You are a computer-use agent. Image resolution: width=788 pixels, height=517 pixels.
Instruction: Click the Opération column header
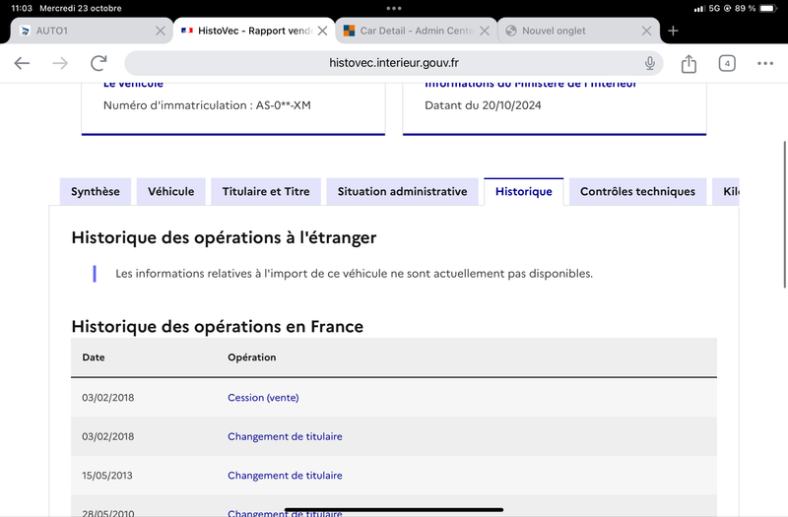point(252,357)
